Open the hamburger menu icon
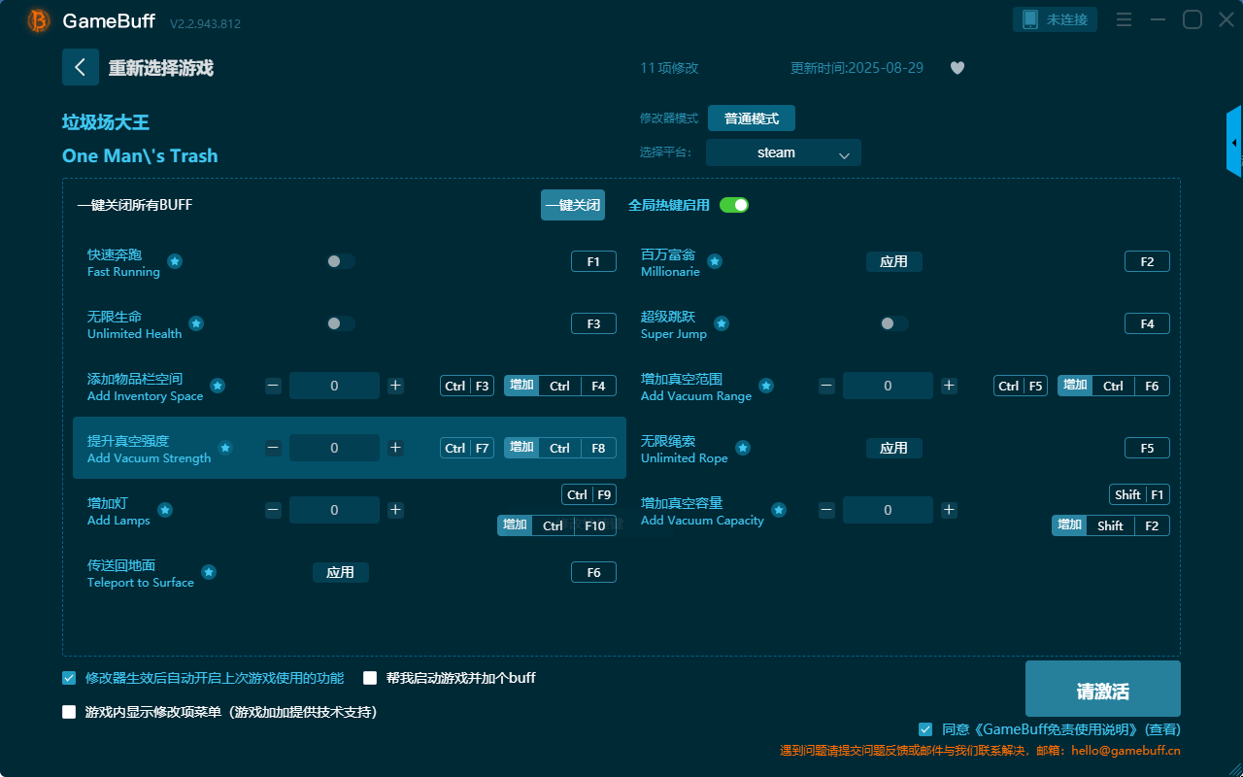 1124,19
